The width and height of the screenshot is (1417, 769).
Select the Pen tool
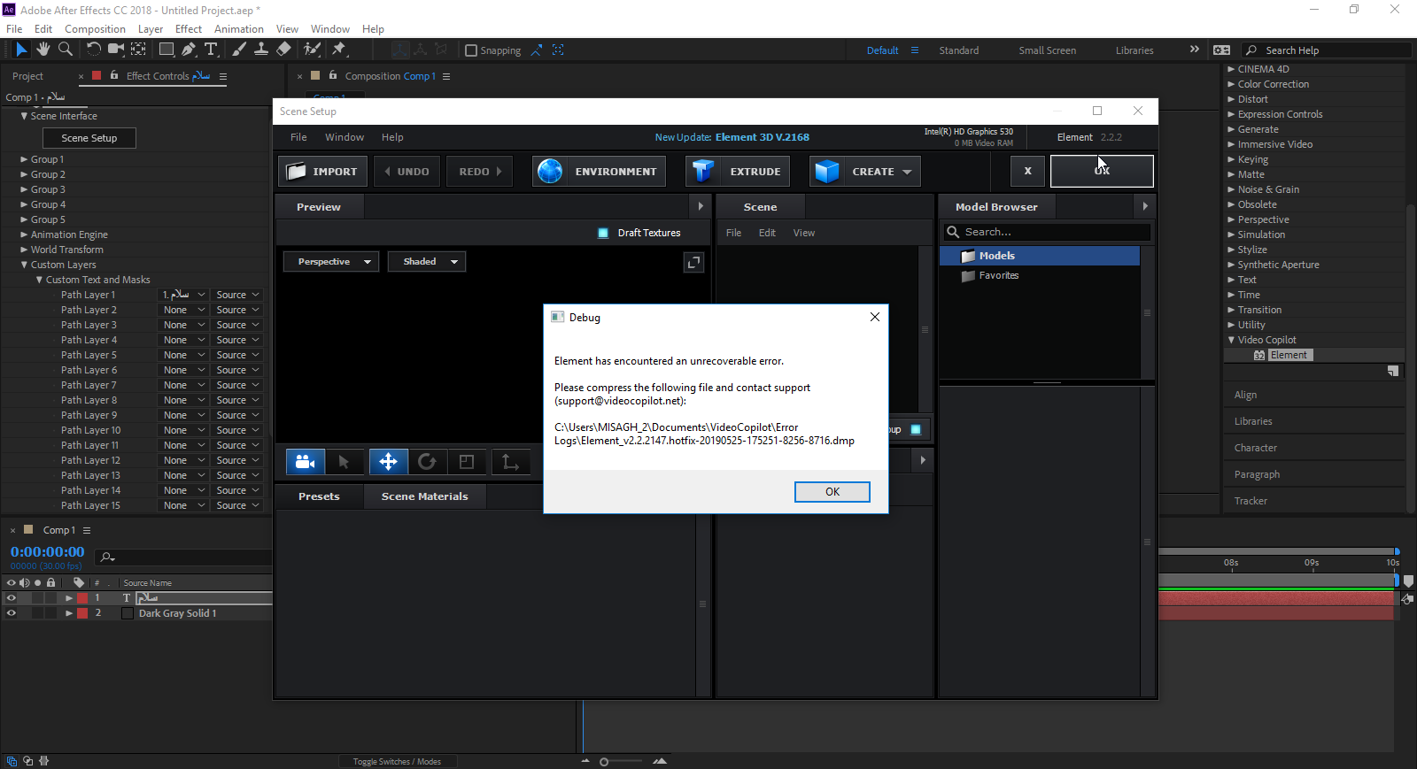coord(189,50)
